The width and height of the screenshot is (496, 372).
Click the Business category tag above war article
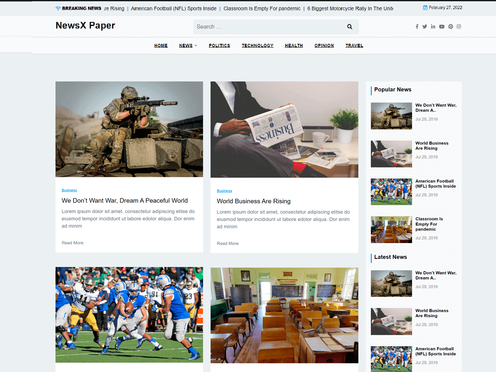point(69,190)
